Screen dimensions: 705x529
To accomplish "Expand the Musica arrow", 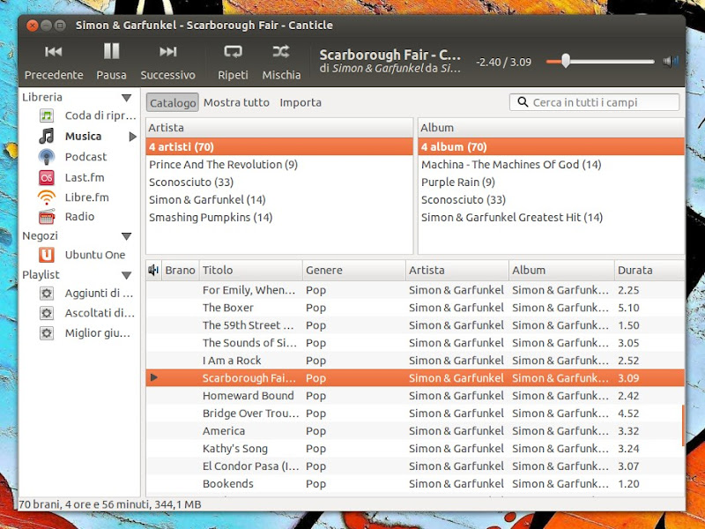I will pyautogui.click(x=132, y=137).
